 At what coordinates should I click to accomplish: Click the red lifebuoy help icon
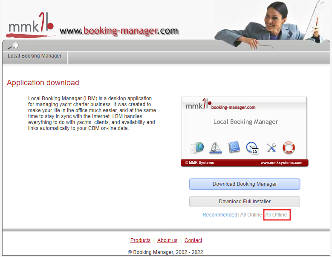coord(289,147)
